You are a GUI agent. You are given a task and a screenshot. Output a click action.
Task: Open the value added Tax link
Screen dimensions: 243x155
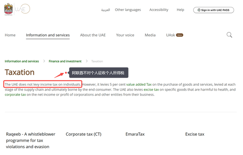139,85
